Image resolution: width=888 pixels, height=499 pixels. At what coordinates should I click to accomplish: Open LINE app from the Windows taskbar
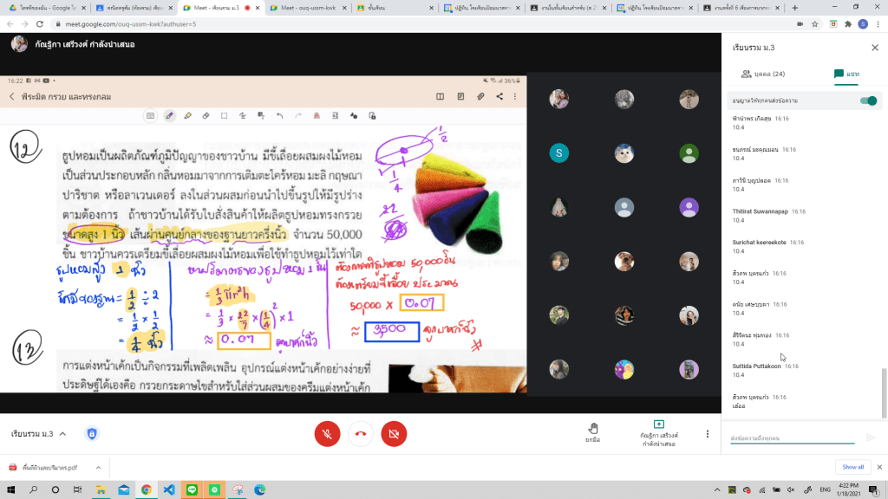coord(192,489)
